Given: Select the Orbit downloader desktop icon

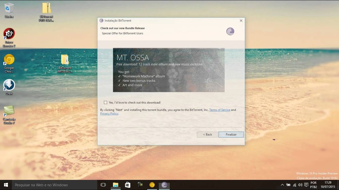Looking at the screenshot, I should pyautogui.click(x=9, y=87).
